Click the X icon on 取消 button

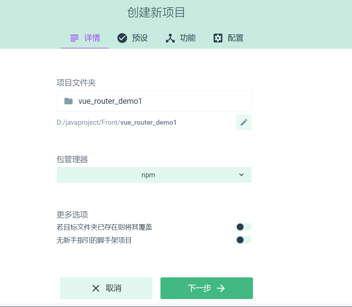point(96,288)
